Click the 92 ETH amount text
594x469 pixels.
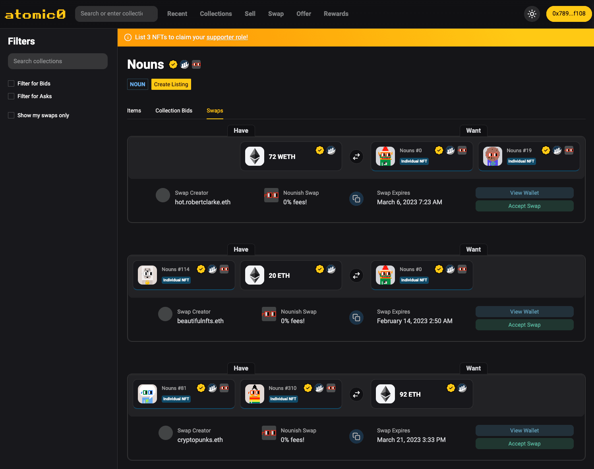point(410,394)
